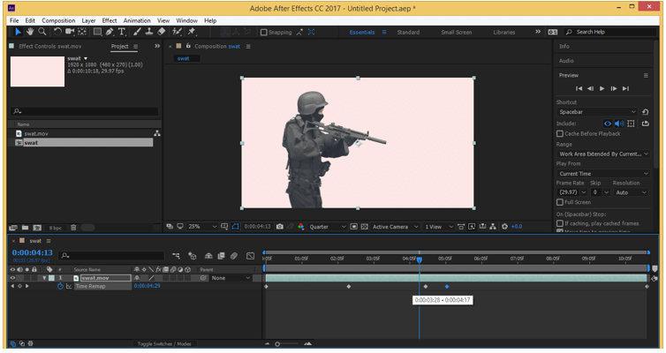Select the Pen tool
This screenshot has height=353, width=666.
(109, 33)
